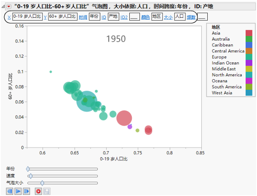Click the West Asia legend swatch
This screenshot has height=196, width=257.
coord(249,93)
